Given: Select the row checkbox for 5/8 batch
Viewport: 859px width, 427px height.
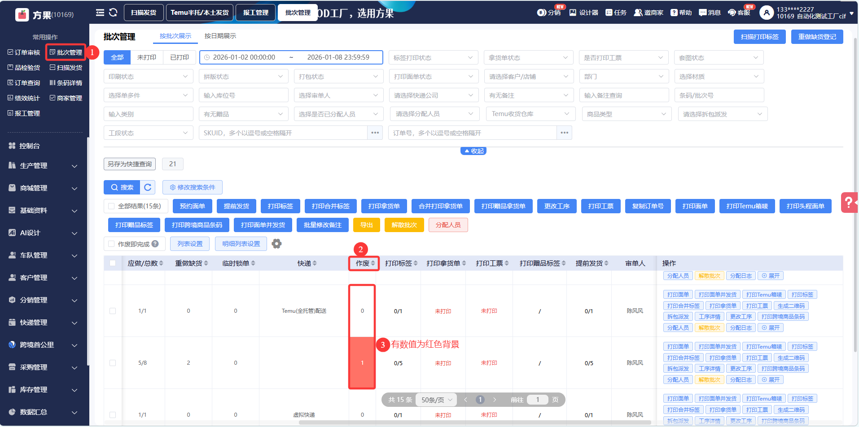Looking at the screenshot, I should click(113, 363).
